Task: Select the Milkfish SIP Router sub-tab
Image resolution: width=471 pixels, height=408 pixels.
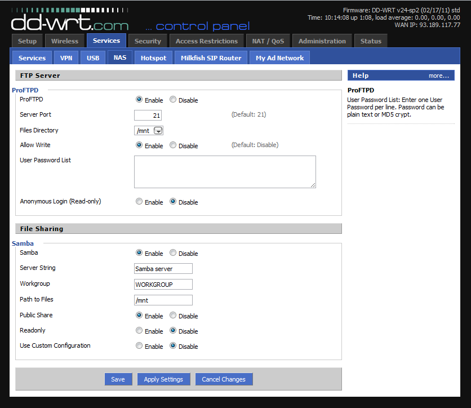Action: click(211, 58)
